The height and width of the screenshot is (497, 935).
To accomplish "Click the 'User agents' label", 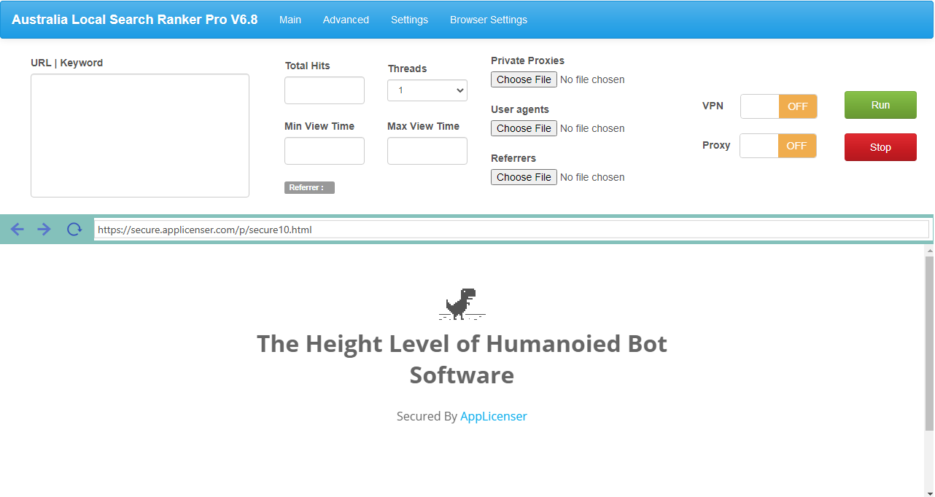I will tap(520, 109).
